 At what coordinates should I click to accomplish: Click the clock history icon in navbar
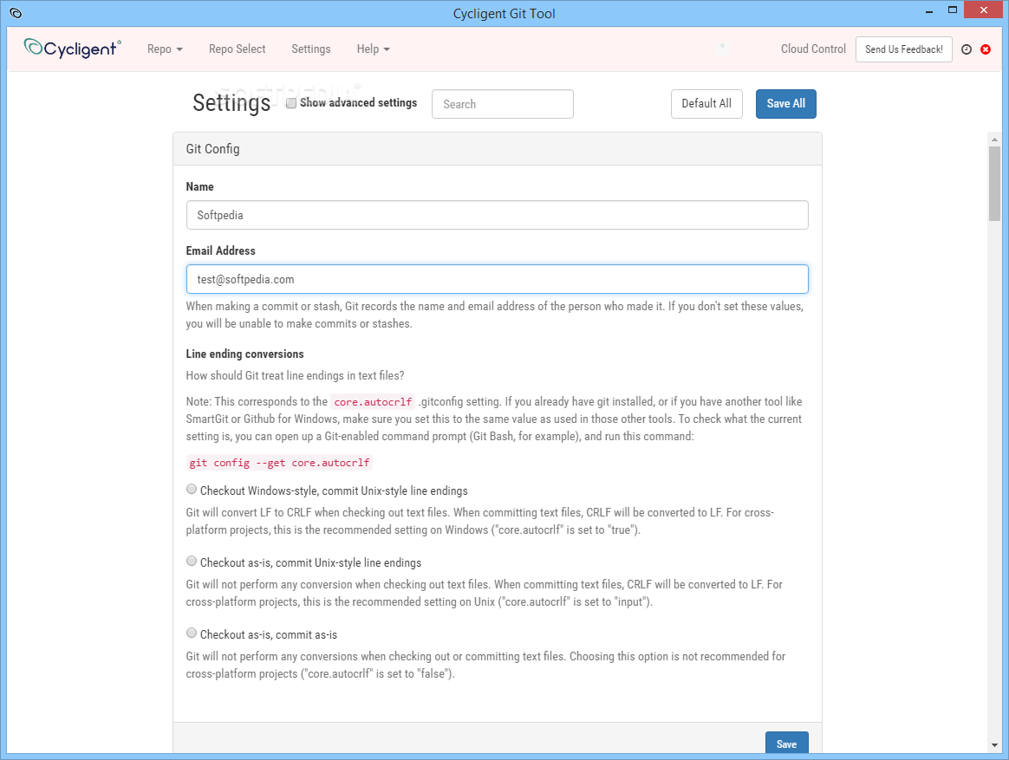966,49
